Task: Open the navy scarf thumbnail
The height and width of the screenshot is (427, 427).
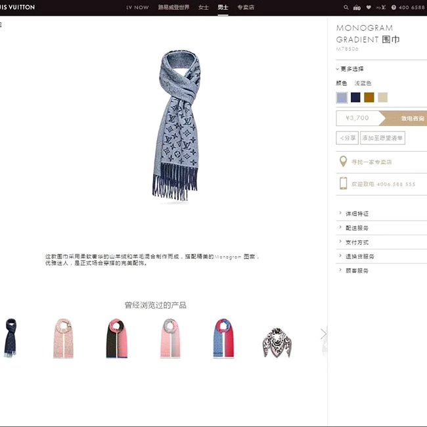Action: pyautogui.click(x=11, y=338)
